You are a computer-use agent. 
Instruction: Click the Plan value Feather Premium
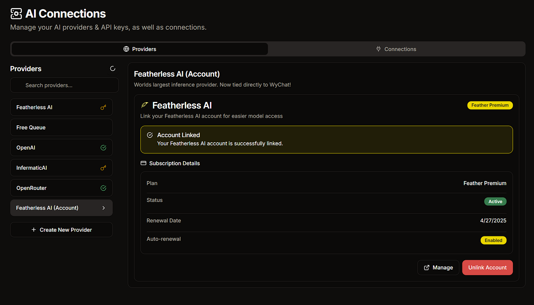485,183
